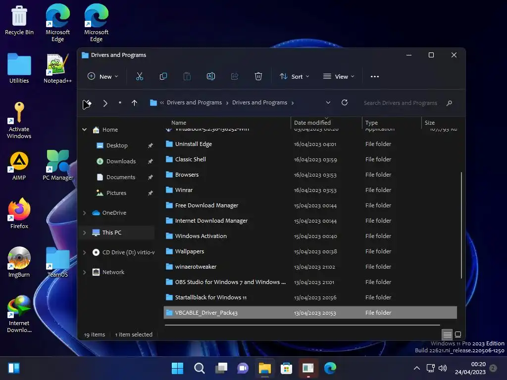Viewport: 507px width, 380px height.
Task: Expand the Network tree node
Action: click(x=84, y=273)
